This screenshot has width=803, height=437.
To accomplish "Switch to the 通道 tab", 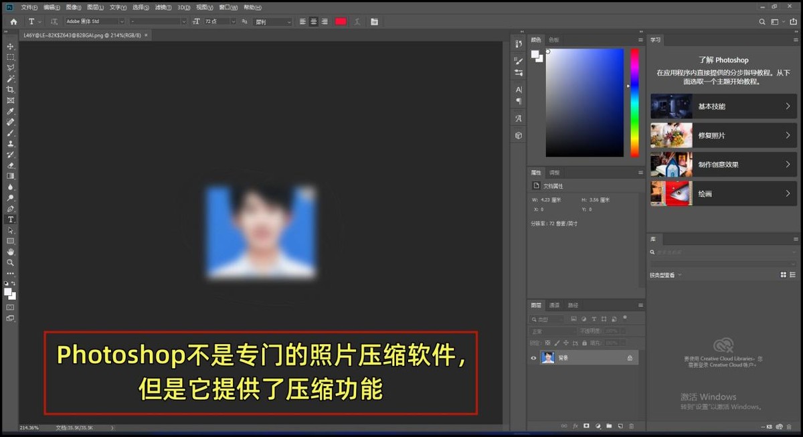I will (x=554, y=304).
